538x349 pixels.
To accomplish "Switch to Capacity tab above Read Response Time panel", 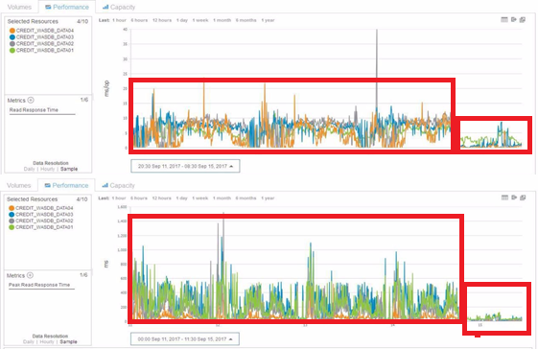I will click(119, 7).
